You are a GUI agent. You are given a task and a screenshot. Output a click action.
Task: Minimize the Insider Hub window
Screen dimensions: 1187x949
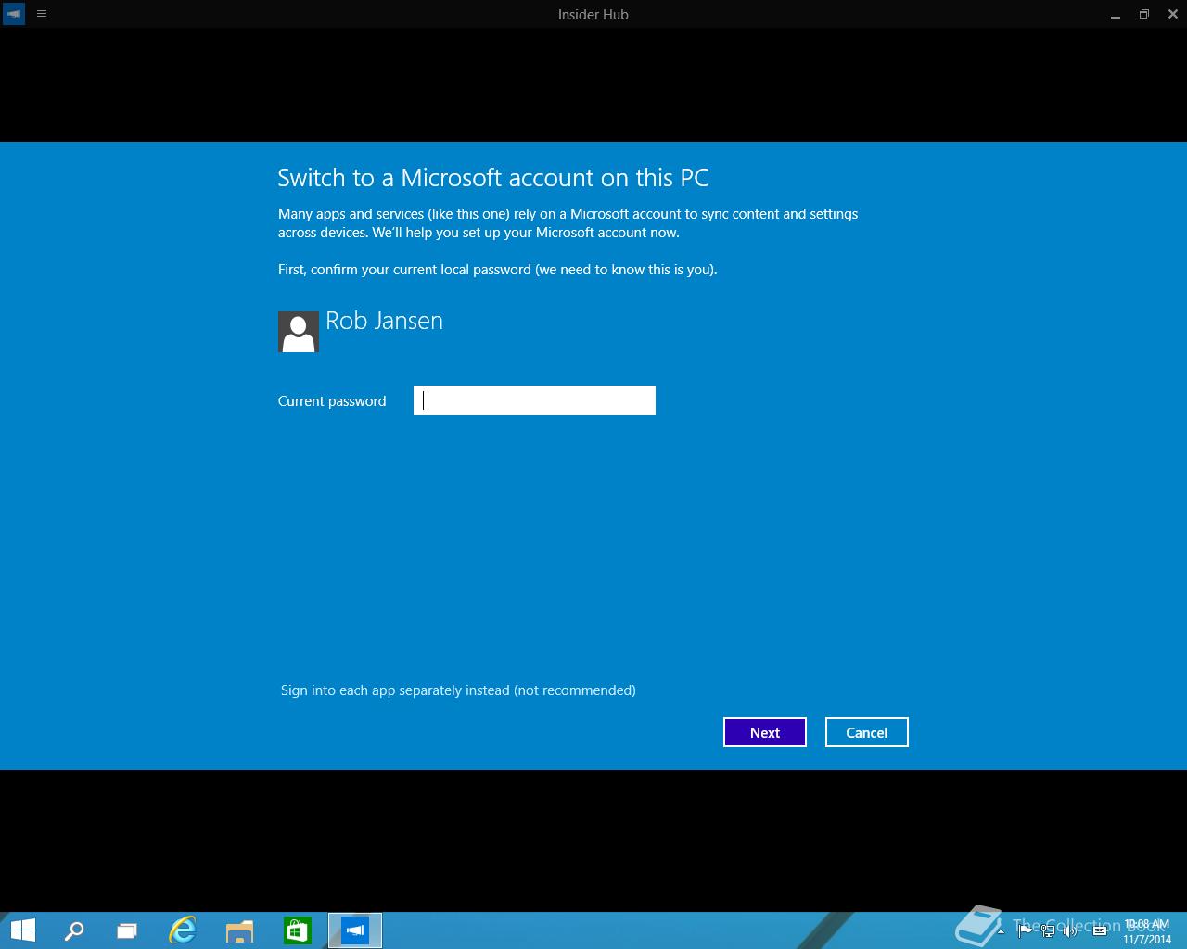click(1115, 14)
